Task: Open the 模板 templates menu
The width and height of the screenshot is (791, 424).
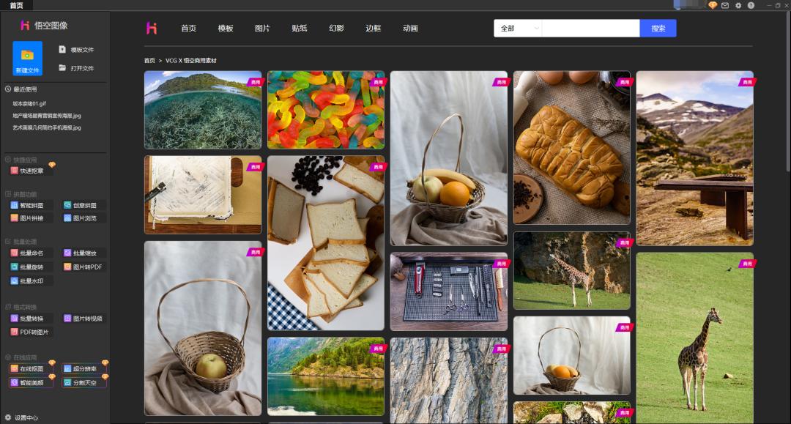Action: [226, 29]
